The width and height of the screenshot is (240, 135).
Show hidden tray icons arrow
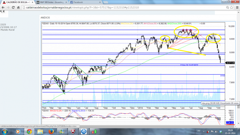pos(204,132)
